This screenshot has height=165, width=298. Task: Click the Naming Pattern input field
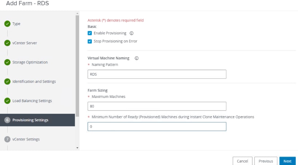point(157,74)
